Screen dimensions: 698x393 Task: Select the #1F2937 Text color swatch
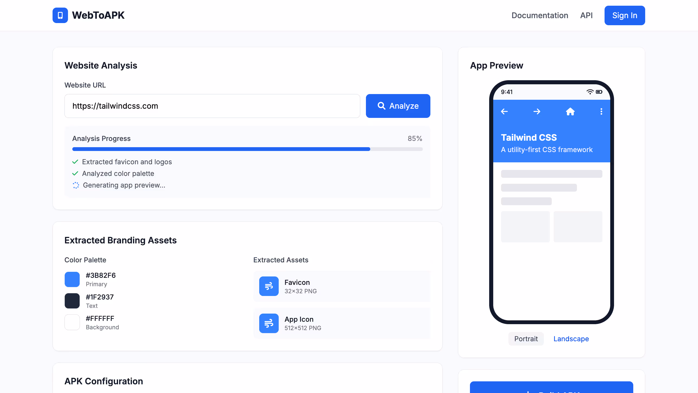coord(72,301)
